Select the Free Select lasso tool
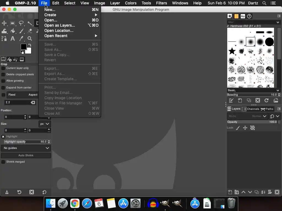282x211 pixels. click(21, 23)
